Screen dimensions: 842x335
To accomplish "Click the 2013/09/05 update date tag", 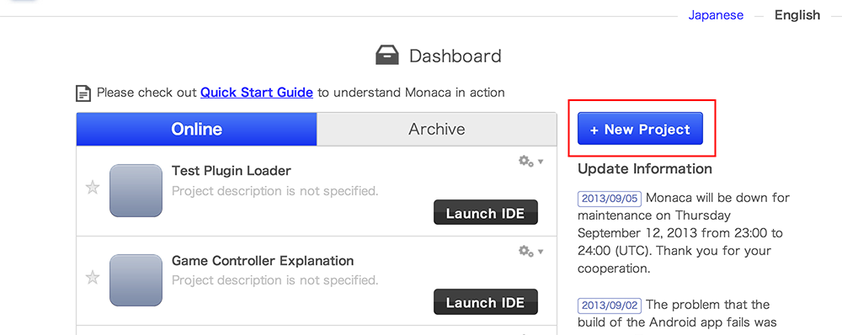I will tap(610, 198).
